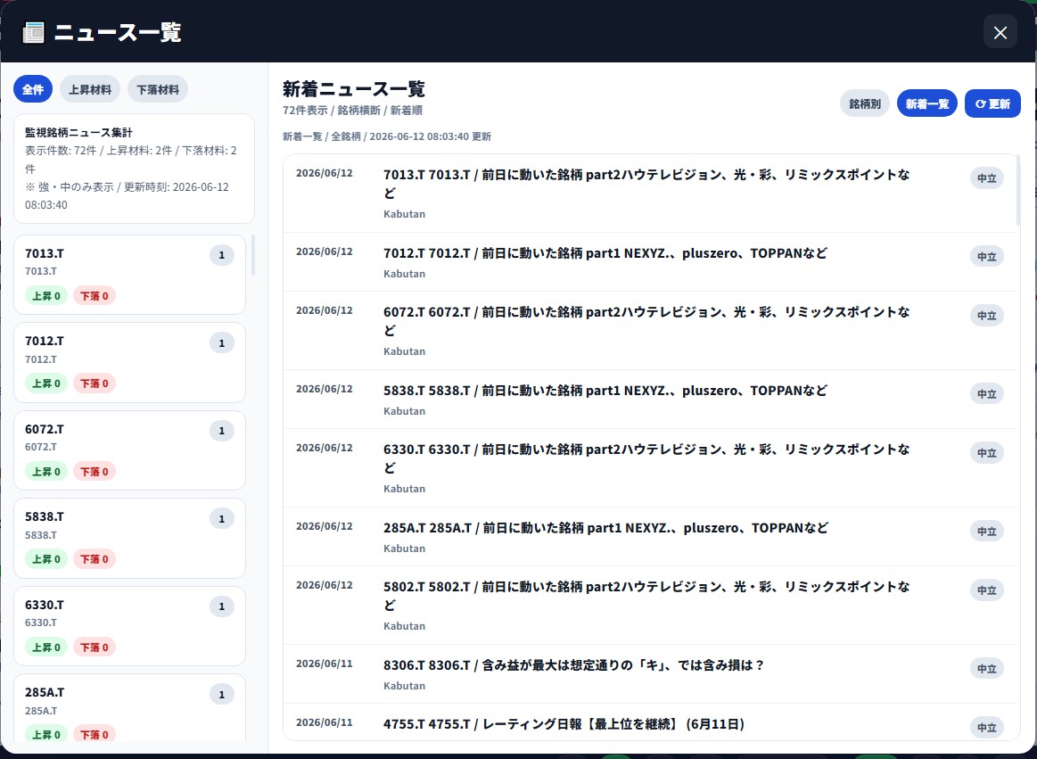Viewport: 1037px width, 759px height.
Task: Click count badge 1 on 7012.T card
Action: click(x=221, y=342)
